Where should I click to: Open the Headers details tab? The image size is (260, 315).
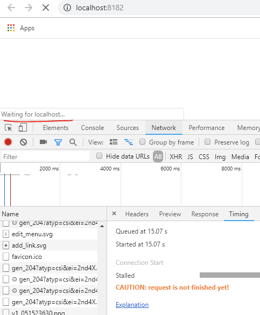tap(137, 214)
